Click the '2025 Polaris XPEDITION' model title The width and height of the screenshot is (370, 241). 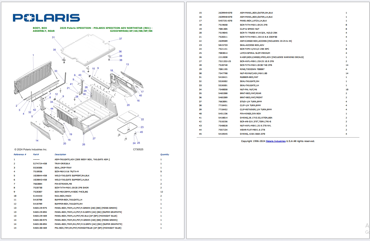pos(106,29)
